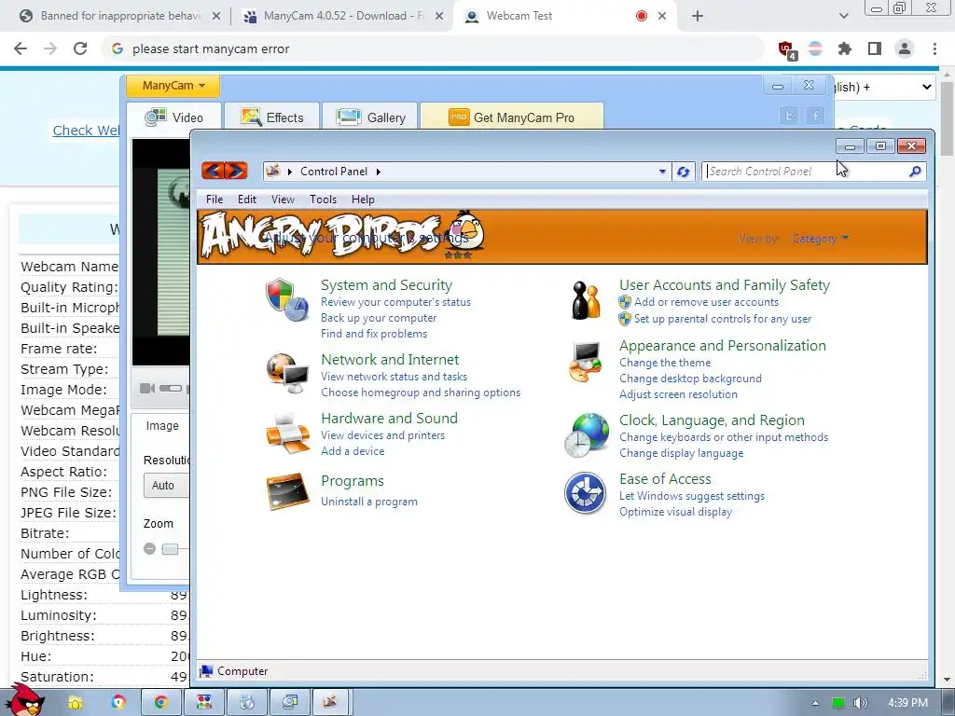Click into the Search Control Panel field
The width and height of the screenshot is (955, 716).
805,172
